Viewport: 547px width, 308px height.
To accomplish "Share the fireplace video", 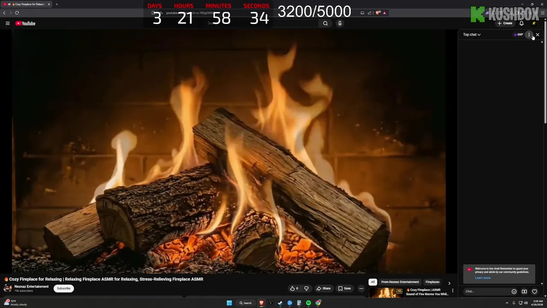I will coord(323,288).
